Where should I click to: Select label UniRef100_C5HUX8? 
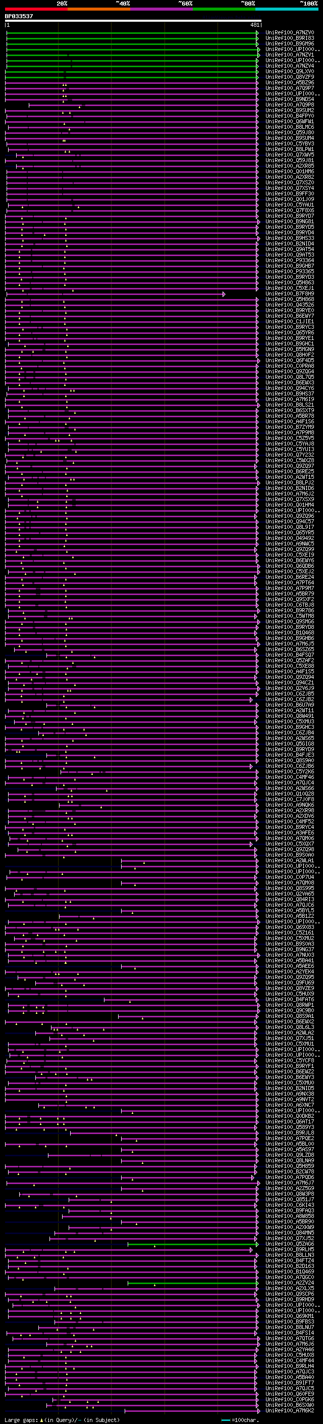click(289, 1354)
